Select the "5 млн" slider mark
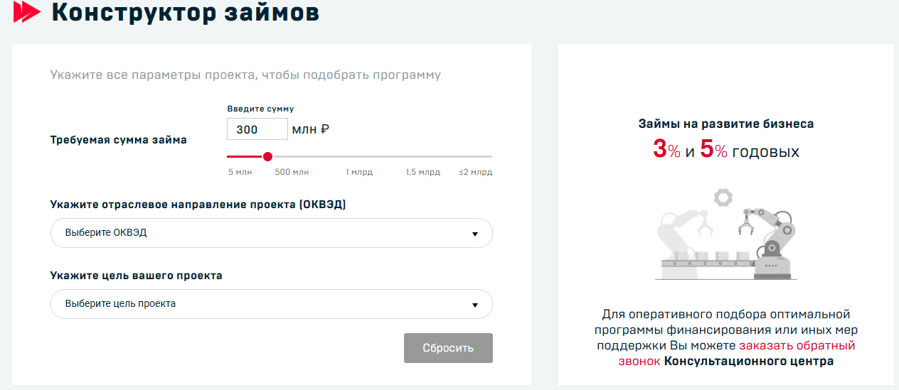The height and width of the screenshot is (390, 899). [x=240, y=172]
